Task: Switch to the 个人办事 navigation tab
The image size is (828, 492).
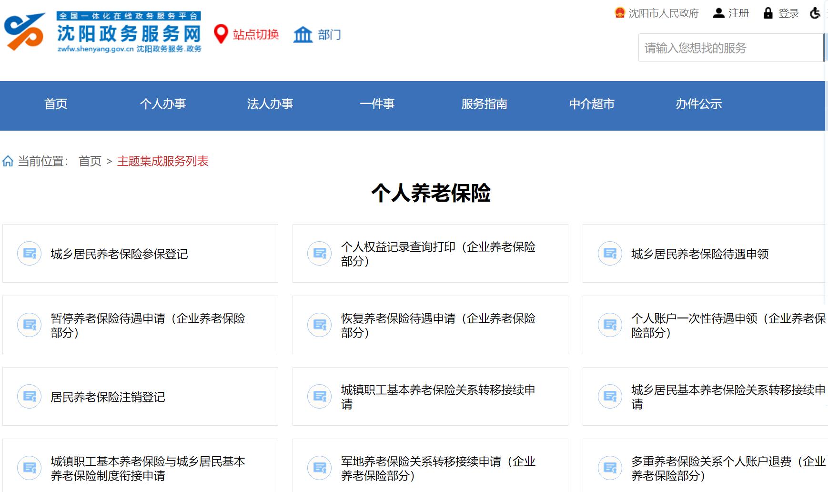Action: (x=164, y=104)
